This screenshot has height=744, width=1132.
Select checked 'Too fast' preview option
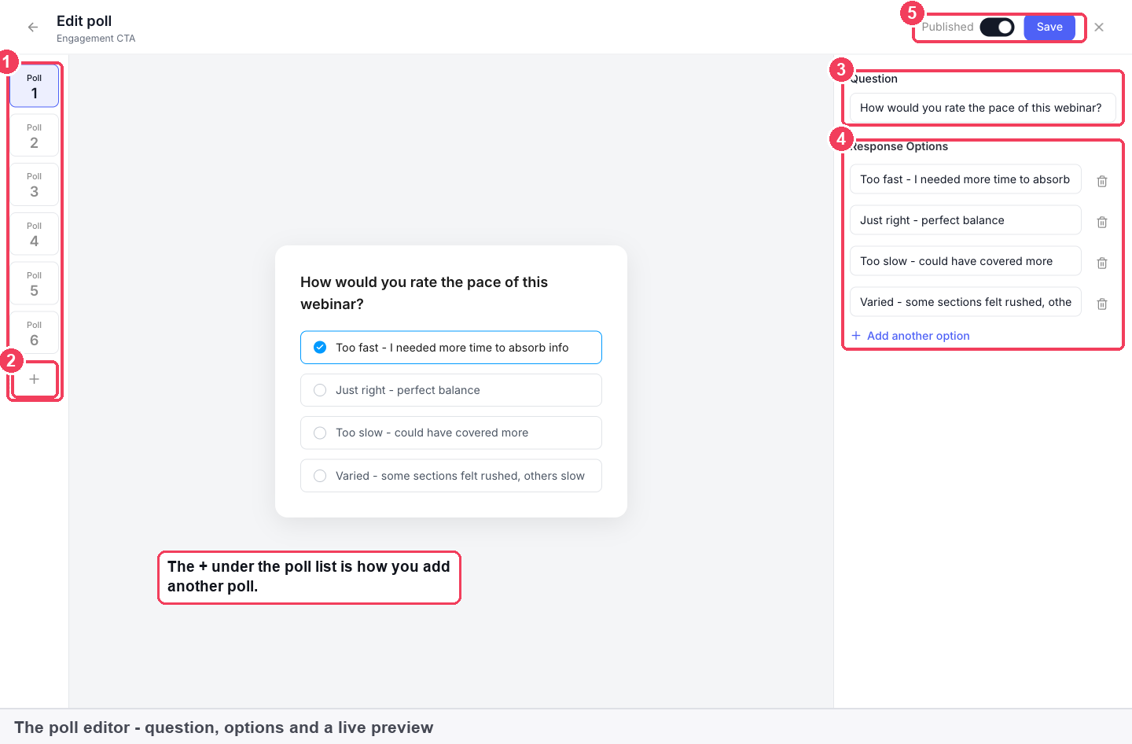[451, 348]
